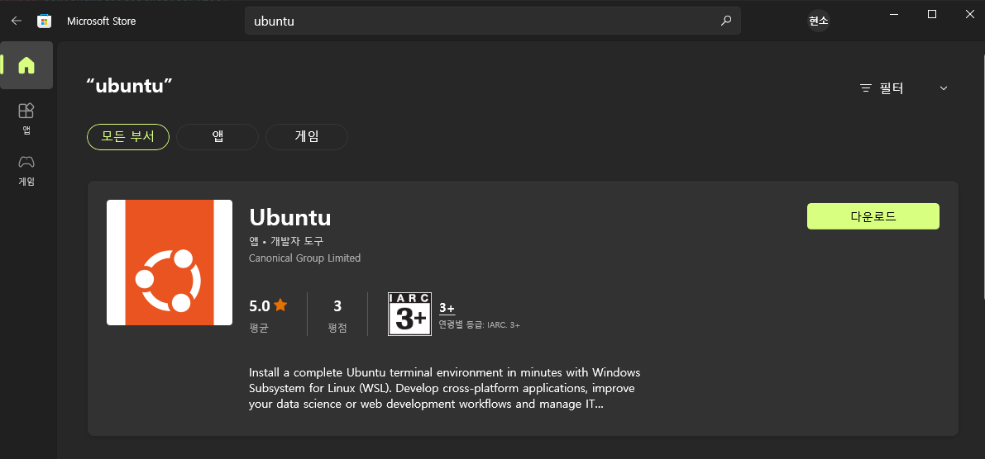Screen dimensions: 985x459
Task: Click the “ubuntu” results heading
Action: [x=129, y=87]
